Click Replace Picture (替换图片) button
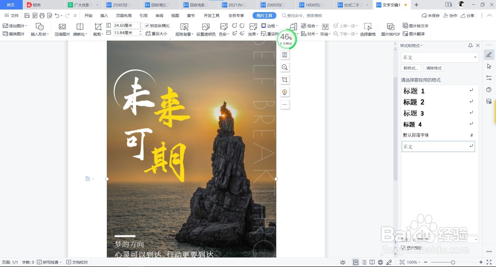The width and height of the screenshot is (496, 267). tap(14, 34)
